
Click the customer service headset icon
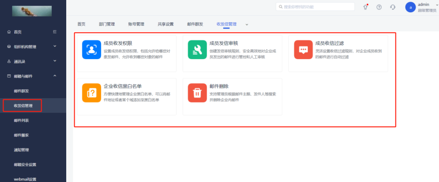393,7
